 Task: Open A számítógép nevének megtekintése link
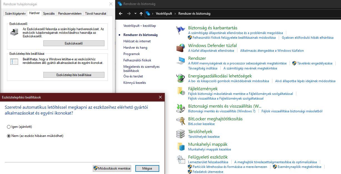click(x=250, y=68)
